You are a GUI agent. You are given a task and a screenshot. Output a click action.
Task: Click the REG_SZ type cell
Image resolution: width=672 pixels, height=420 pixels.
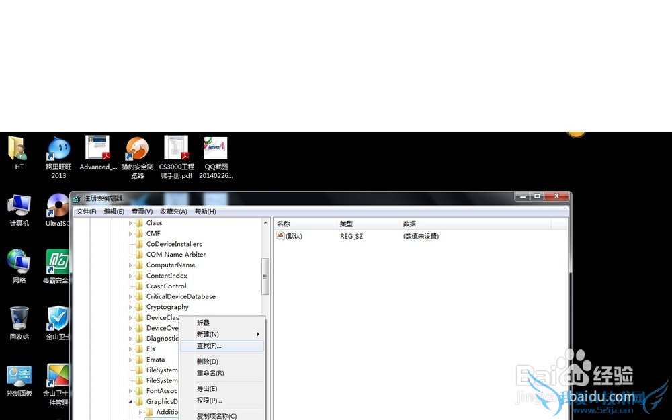pos(351,236)
